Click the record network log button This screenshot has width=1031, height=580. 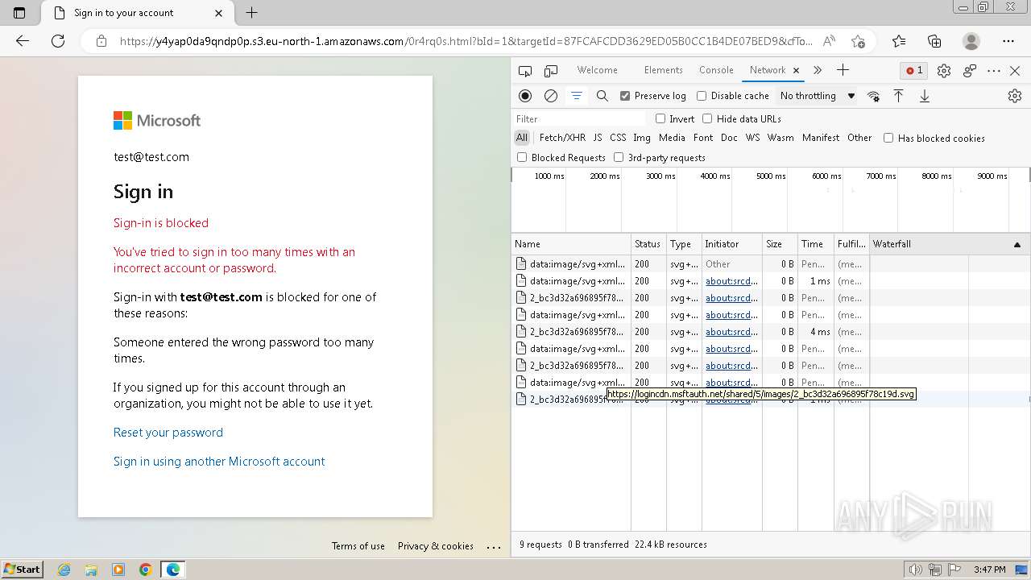[x=525, y=96]
